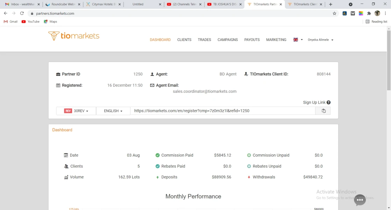Click the Date calendar icon in Dashboard
This screenshot has width=391, height=210.
(x=66, y=155)
